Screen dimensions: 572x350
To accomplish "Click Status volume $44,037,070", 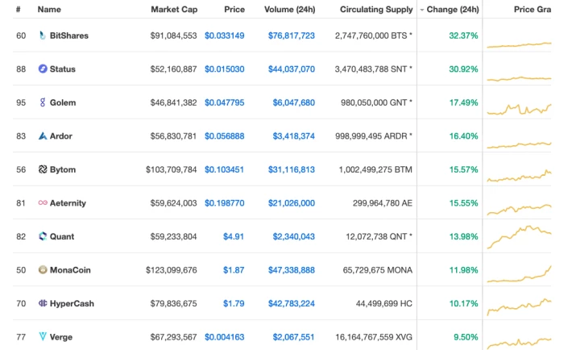I will (x=292, y=69).
